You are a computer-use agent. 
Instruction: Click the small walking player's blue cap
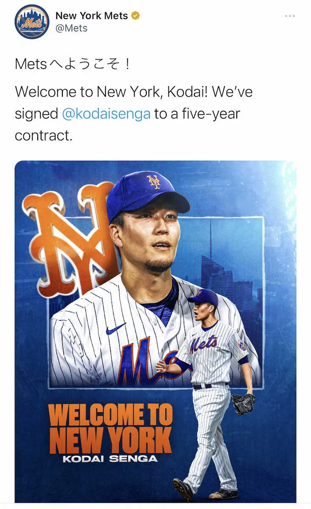click(204, 298)
